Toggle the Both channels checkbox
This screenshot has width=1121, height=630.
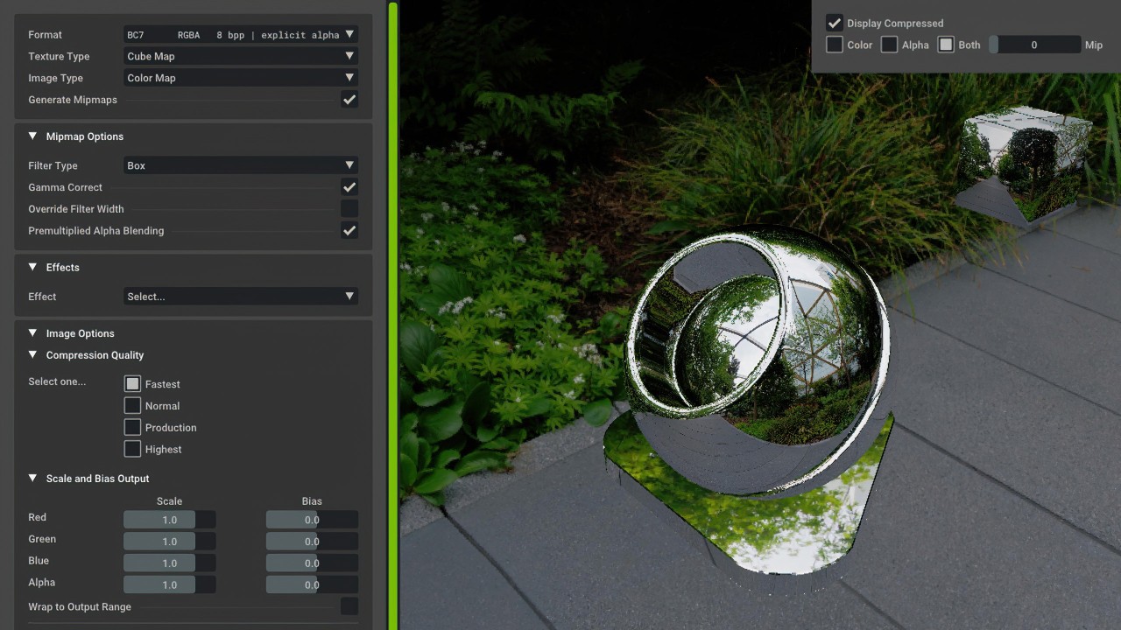tap(943, 44)
